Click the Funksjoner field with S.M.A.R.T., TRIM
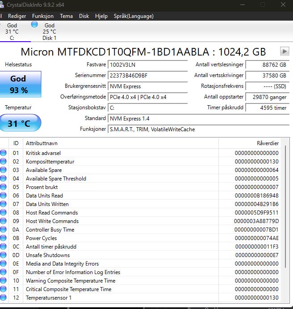This screenshot has height=309, width=293. 198,129
